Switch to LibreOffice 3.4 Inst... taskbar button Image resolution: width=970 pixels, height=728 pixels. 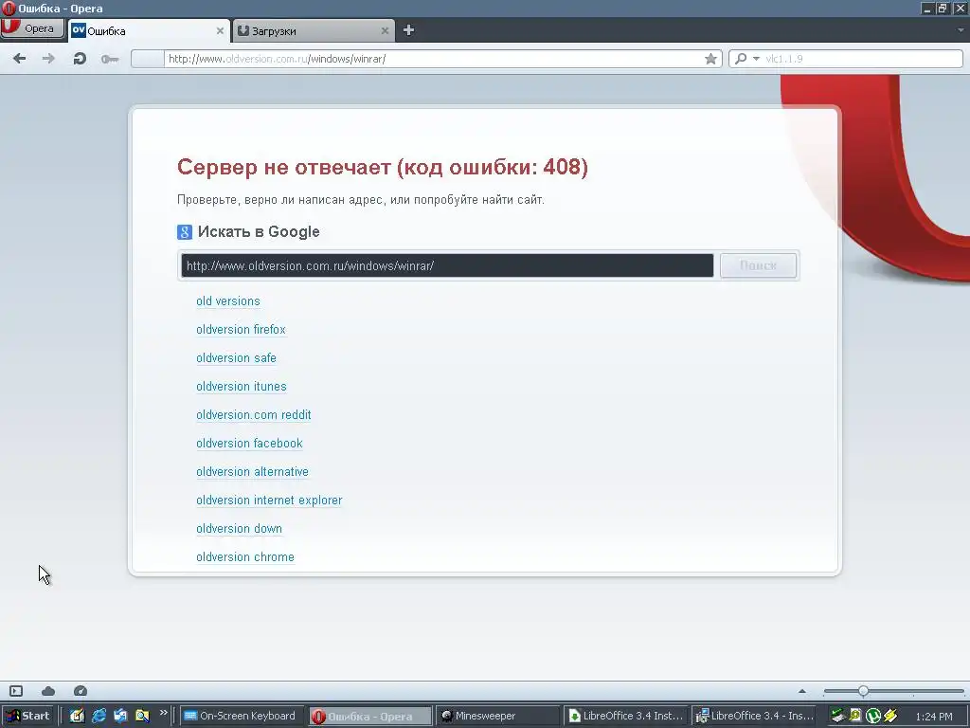625,717
